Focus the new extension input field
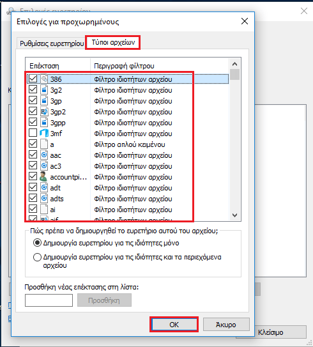This screenshot has height=347, width=313. point(49,300)
